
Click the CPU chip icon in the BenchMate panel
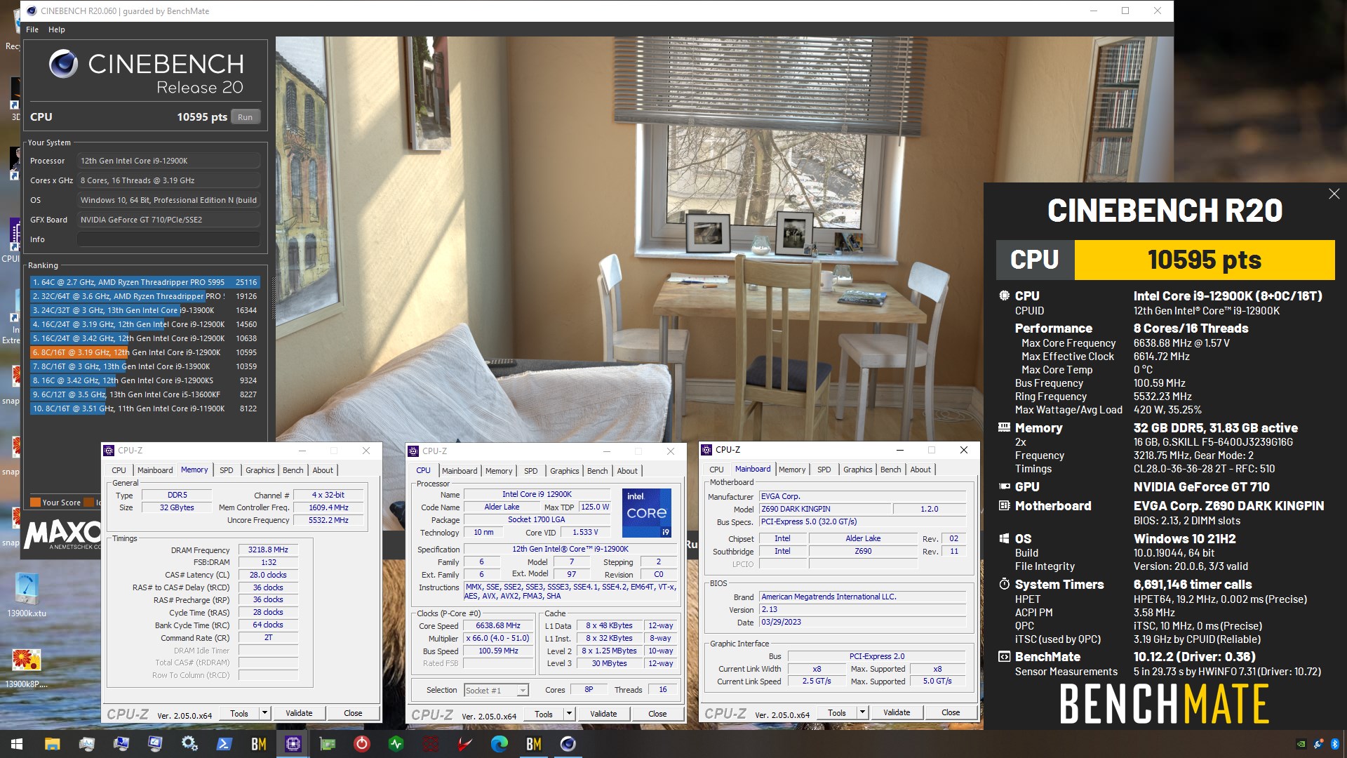click(1004, 295)
